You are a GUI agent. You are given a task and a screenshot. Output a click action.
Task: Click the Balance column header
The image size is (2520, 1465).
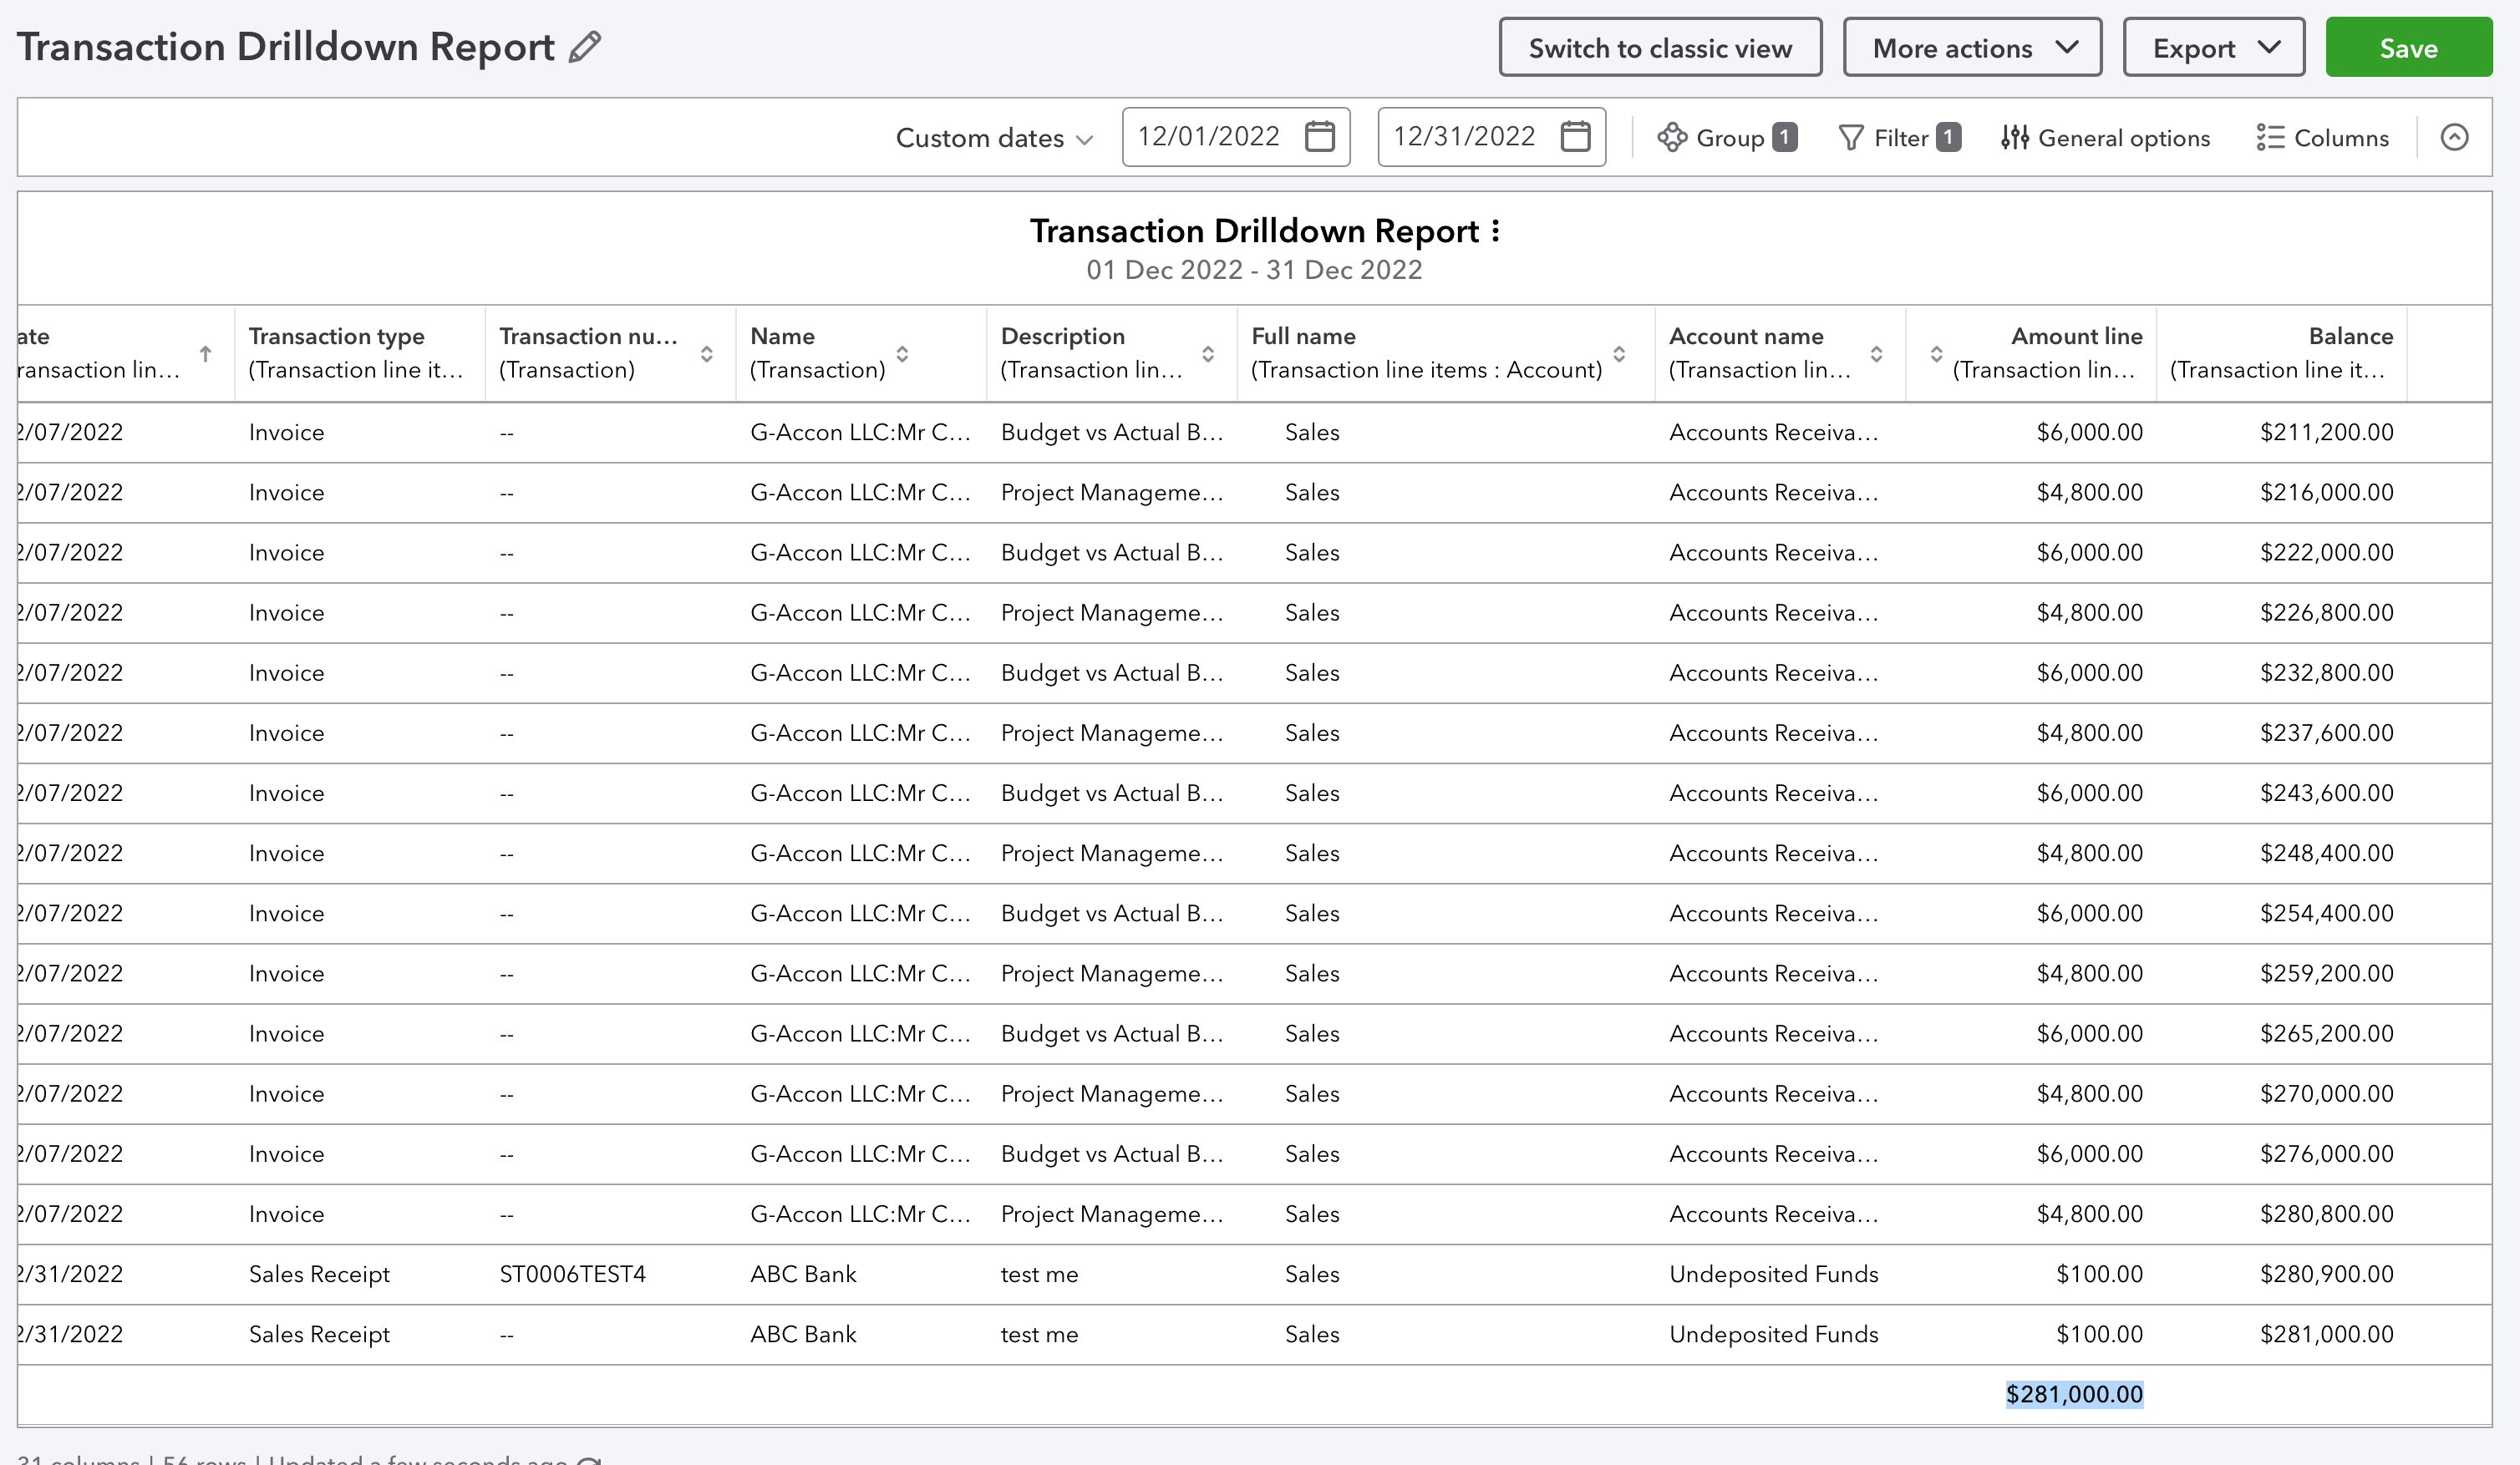pos(2281,354)
